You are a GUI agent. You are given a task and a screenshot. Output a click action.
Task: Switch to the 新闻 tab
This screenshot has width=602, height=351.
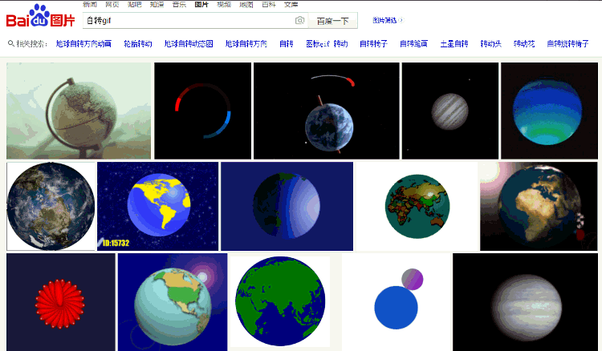(90, 4)
